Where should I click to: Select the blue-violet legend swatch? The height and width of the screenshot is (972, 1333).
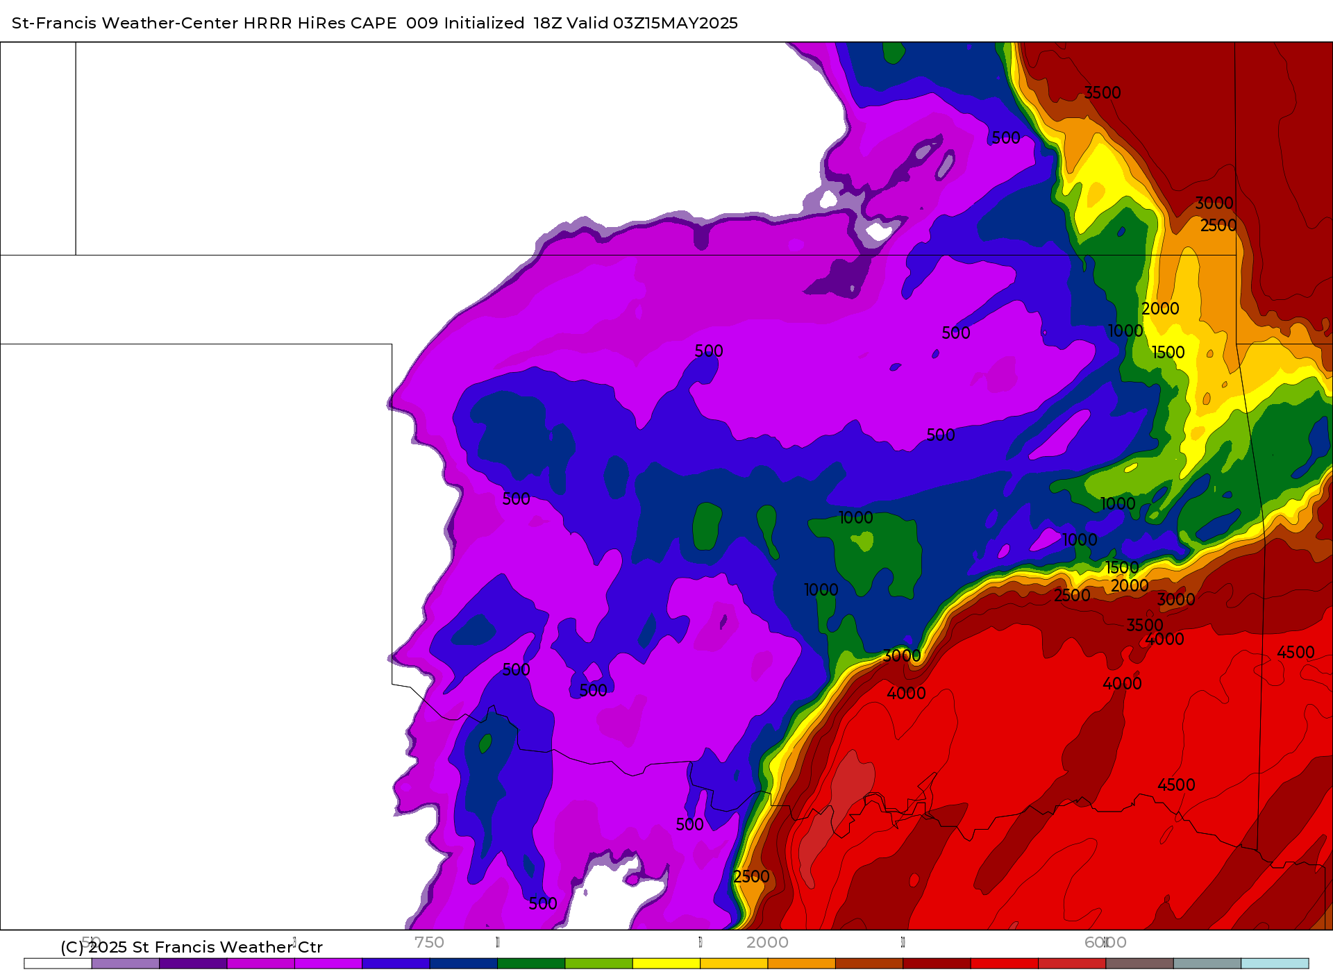pyautogui.click(x=396, y=963)
